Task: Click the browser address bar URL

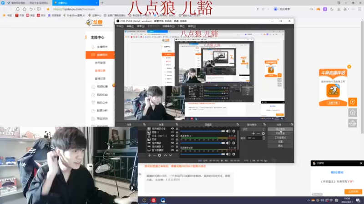Action: point(74,9)
